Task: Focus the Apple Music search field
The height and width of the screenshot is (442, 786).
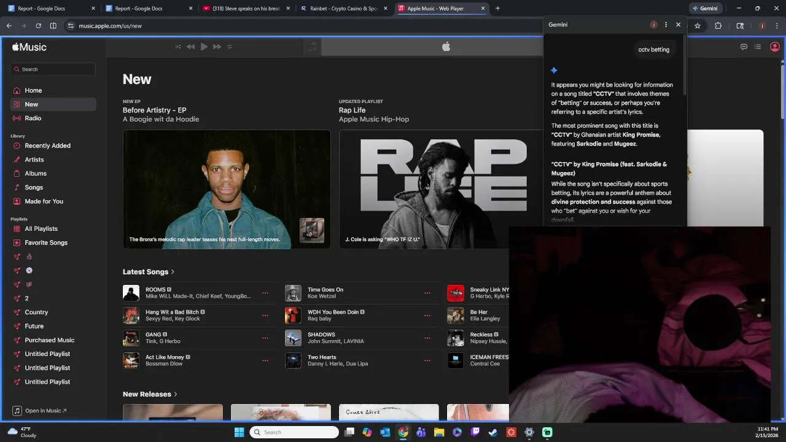Action: click(x=53, y=69)
